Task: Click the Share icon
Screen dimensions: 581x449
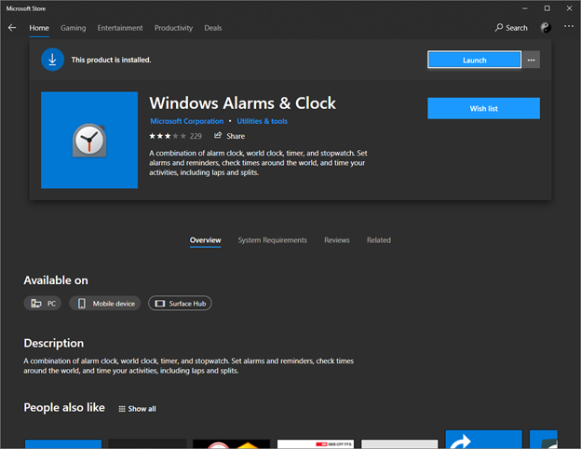Action: [218, 135]
